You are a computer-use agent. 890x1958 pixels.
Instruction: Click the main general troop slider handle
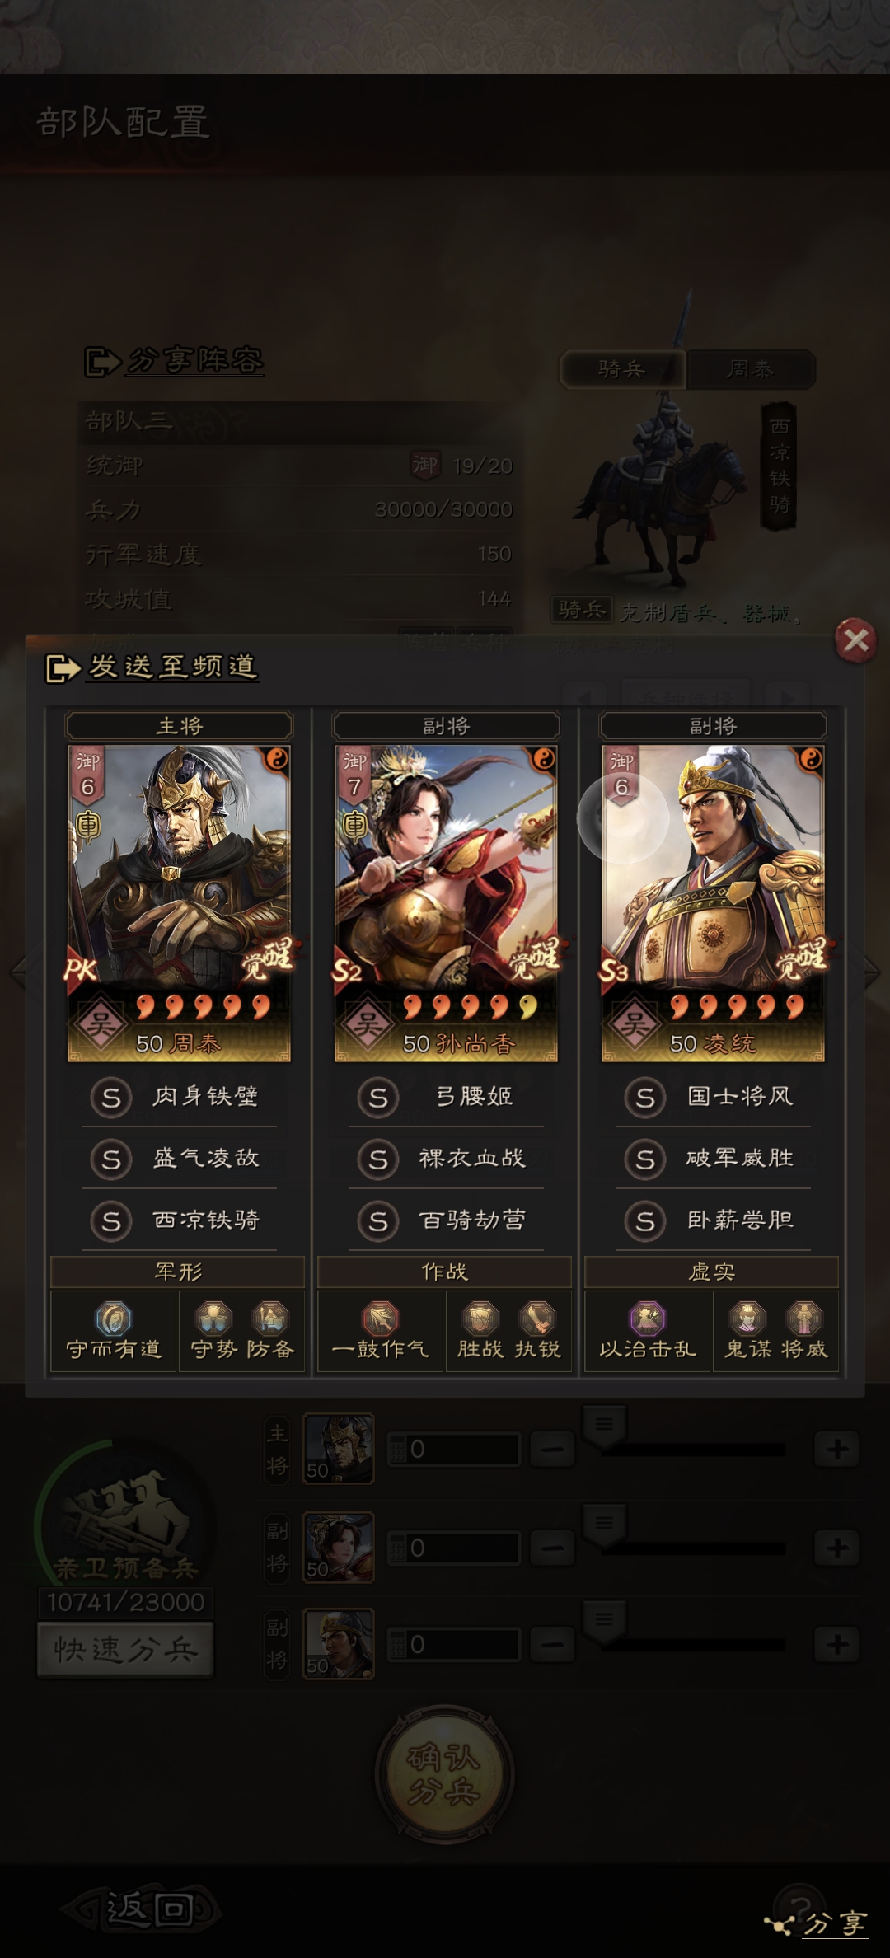click(x=604, y=1426)
